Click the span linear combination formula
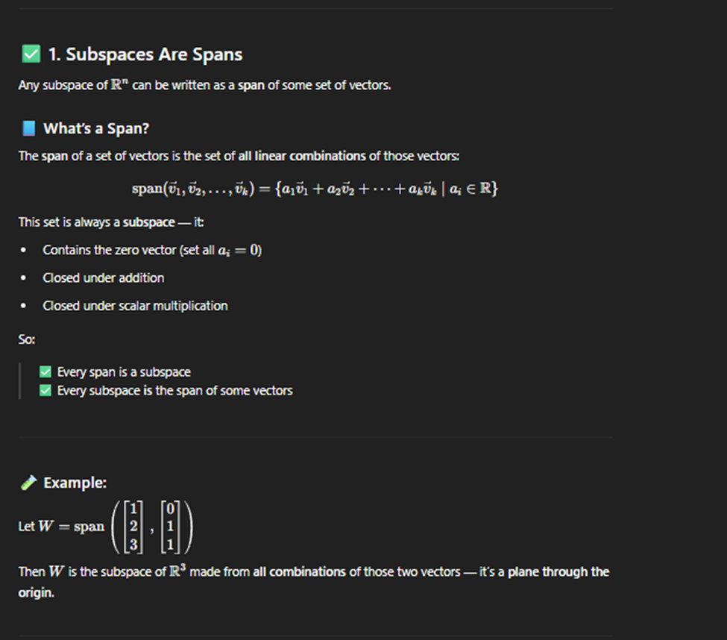 point(315,189)
